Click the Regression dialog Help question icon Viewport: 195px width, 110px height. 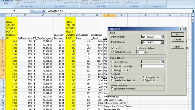pos(181,29)
